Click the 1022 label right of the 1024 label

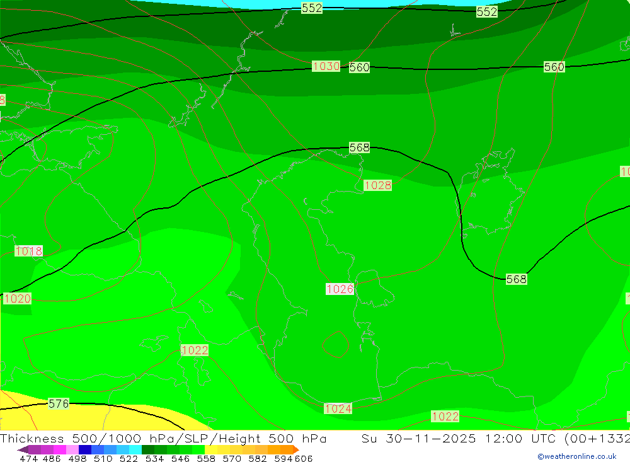(445, 416)
